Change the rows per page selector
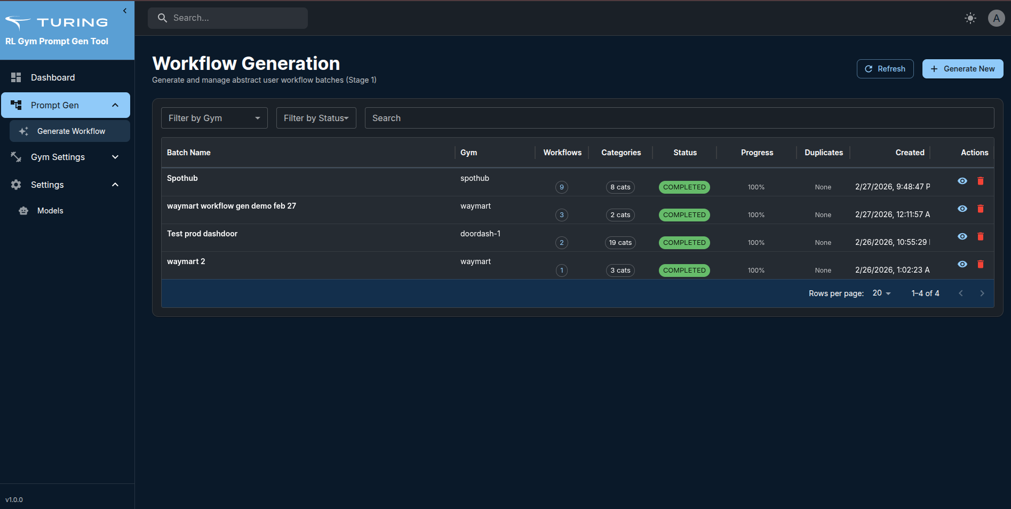1011x509 pixels. click(880, 293)
